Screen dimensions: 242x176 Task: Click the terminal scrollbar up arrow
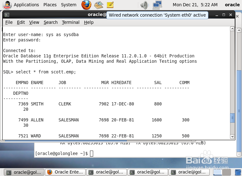[x=232, y=29]
